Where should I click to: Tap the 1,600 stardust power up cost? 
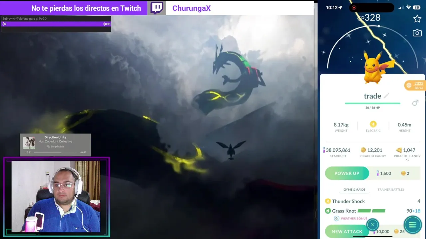coord(384,173)
